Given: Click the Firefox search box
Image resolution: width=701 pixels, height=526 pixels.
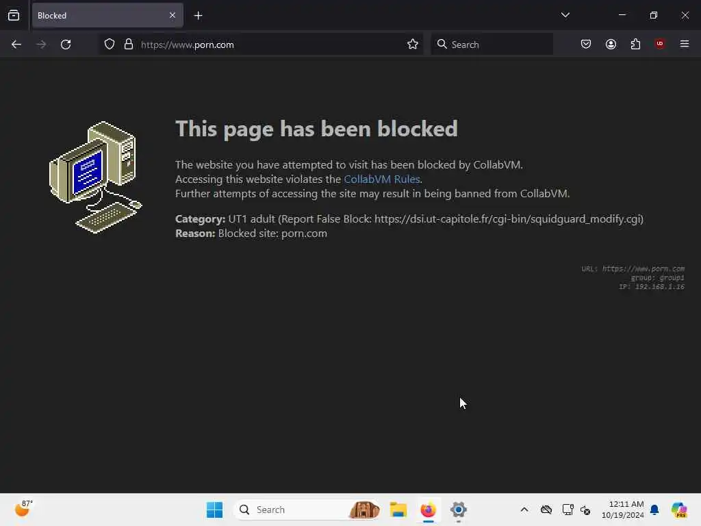Looking at the screenshot, I should [x=492, y=45].
